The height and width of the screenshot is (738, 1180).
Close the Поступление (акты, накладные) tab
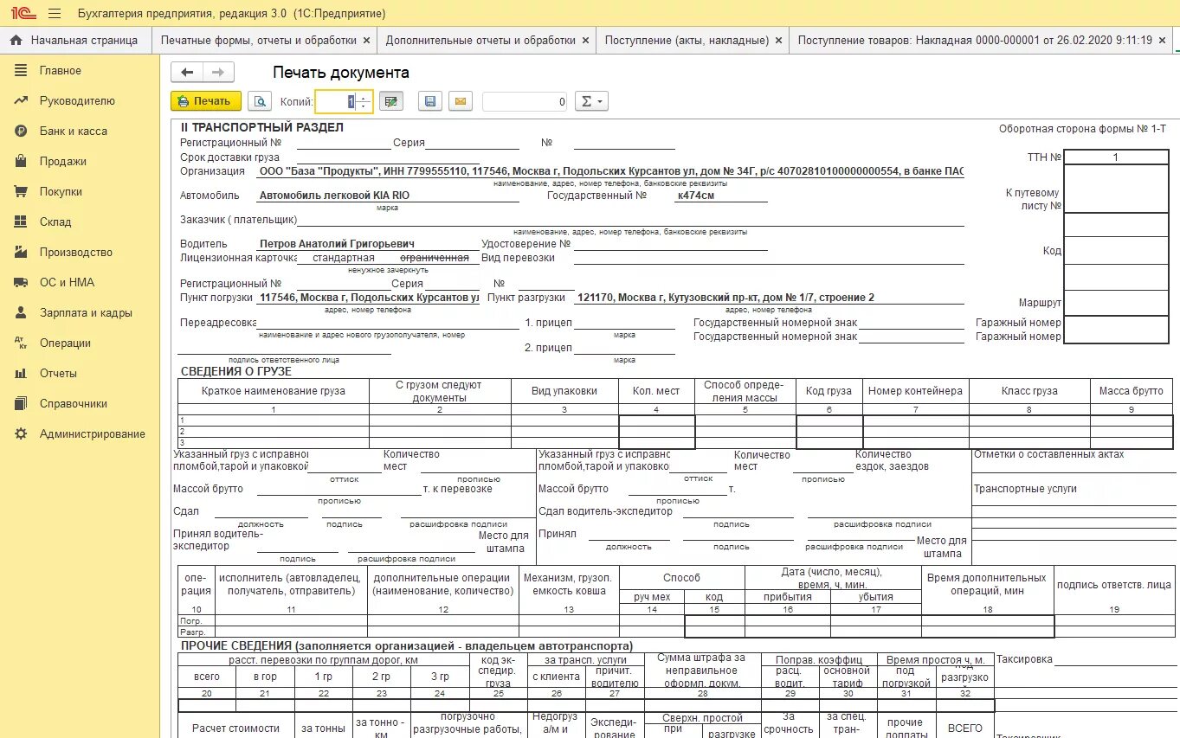(778, 40)
